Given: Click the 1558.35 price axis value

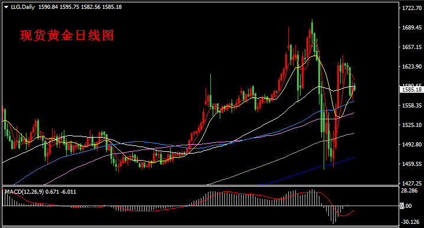Looking at the screenshot, I should click(412, 106).
